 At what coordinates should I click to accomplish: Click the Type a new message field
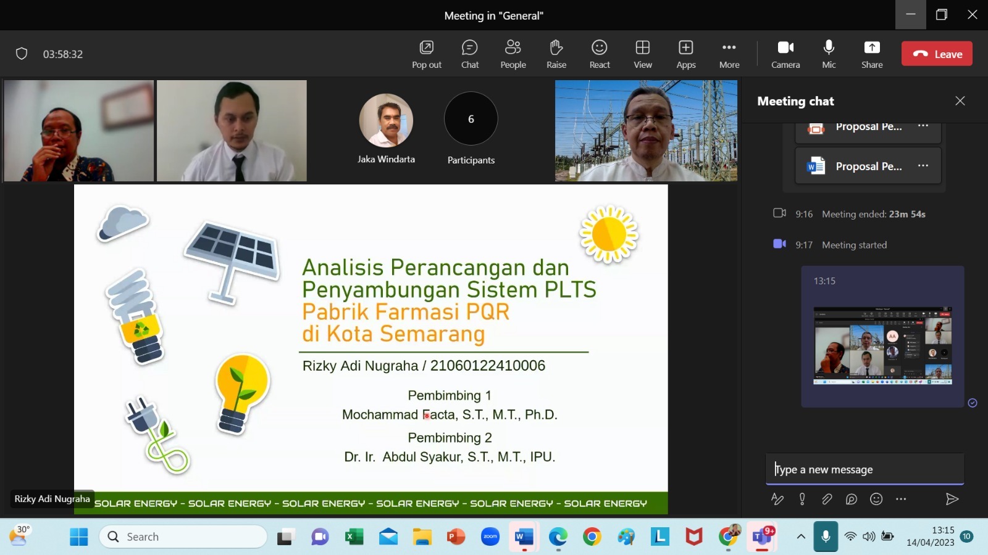tap(865, 469)
